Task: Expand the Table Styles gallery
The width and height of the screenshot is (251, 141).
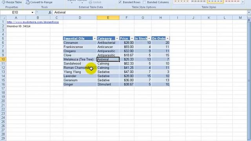Action: pyautogui.click(x=243, y=2)
